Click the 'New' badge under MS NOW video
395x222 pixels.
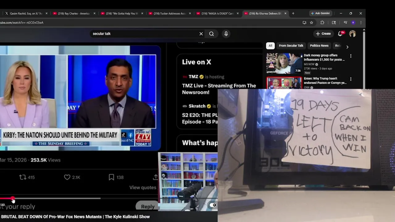point(307,73)
